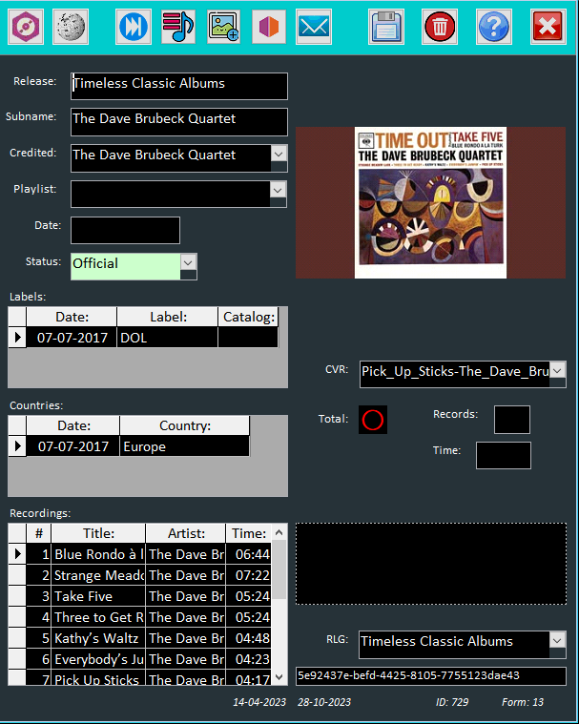Click the Time Out album cover thumbnail
This screenshot has width=579, height=724.
click(430, 203)
